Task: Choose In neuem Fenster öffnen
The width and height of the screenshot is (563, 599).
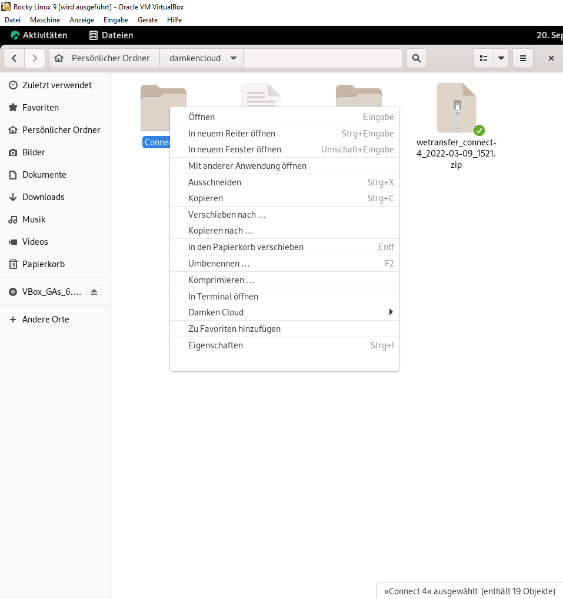Action: [285, 149]
